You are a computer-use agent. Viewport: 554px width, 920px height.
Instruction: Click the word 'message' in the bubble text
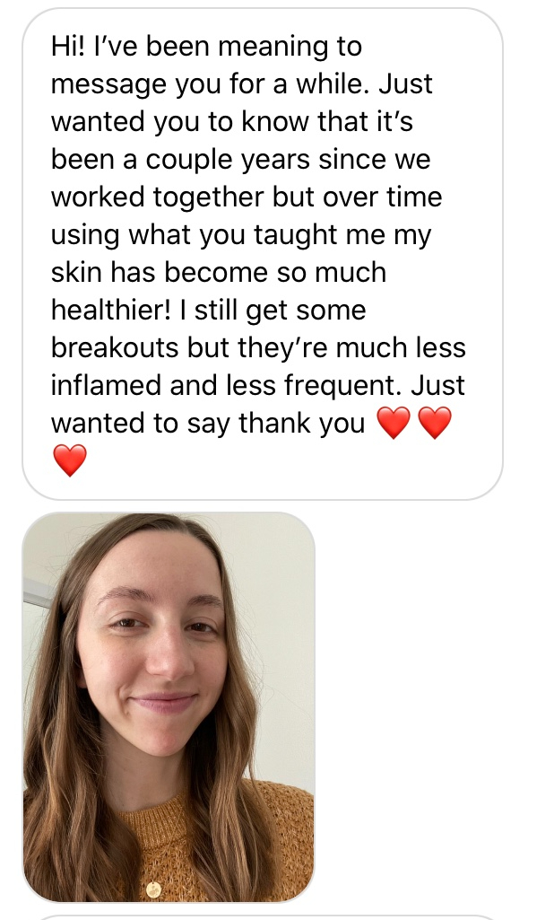[x=108, y=85]
